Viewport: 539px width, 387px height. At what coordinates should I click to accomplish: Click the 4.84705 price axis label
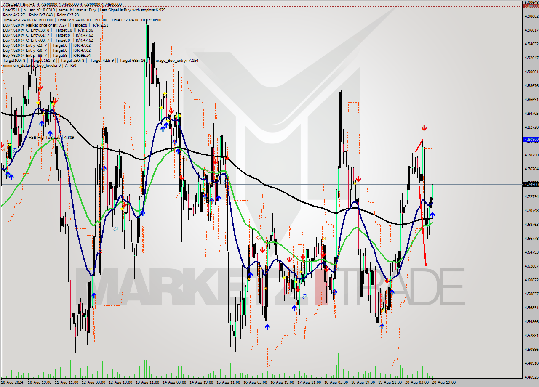[531, 113]
